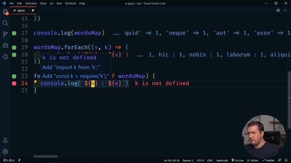Click Go Live in the status bar

237,160
